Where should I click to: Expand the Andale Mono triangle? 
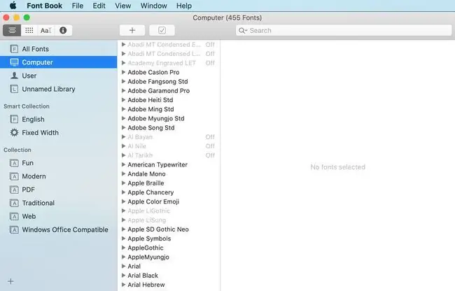click(123, 174)
